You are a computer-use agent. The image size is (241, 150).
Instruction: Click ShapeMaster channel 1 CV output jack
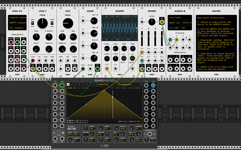(x=153, y=85)
